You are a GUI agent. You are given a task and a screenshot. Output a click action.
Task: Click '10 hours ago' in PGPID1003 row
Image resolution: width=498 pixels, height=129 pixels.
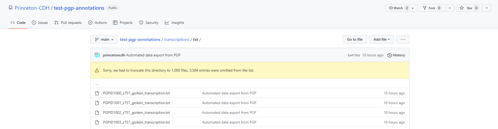coord(394,122)
